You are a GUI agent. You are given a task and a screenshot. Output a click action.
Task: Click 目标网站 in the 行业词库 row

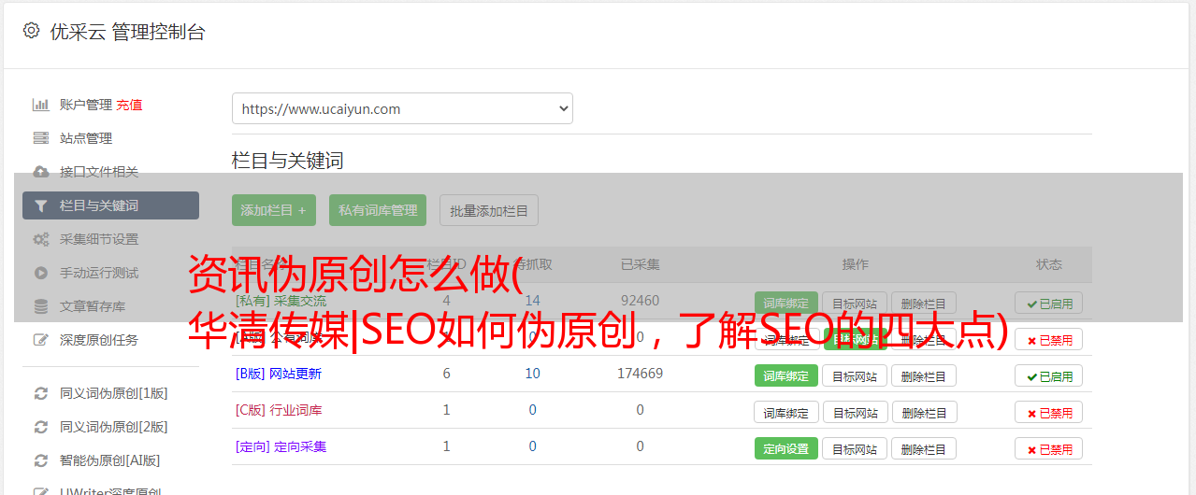coord(855,412)
